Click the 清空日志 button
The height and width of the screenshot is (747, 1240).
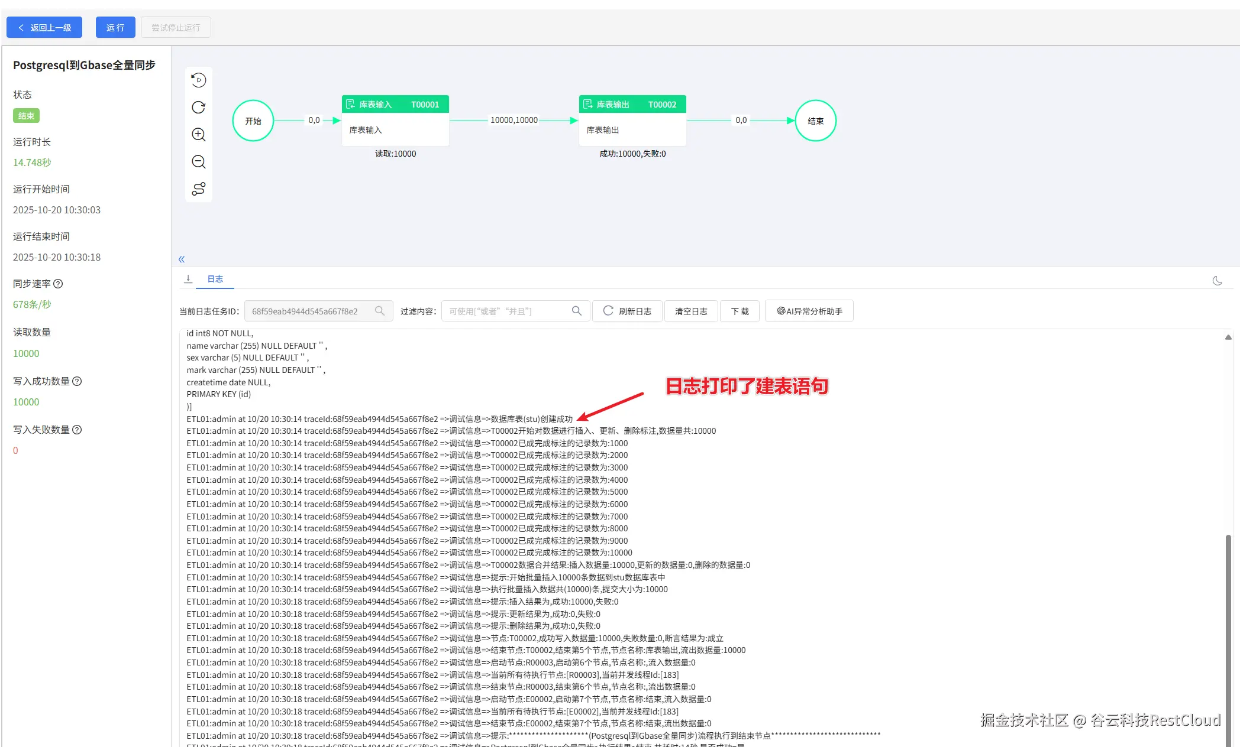click(x=691, y=311)
